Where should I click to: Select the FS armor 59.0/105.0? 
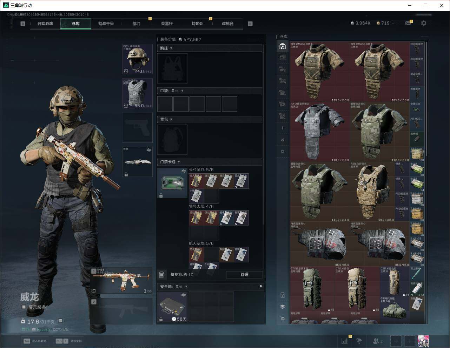click(x=372, y=192)
